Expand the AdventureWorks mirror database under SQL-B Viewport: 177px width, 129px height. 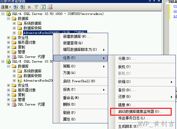[14, 81]
